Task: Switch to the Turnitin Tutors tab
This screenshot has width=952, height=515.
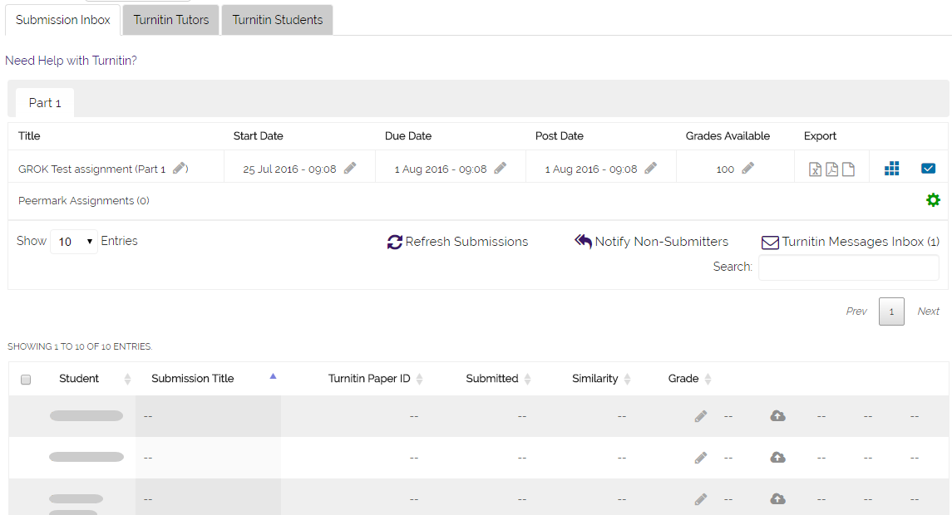Action: click(x=170, y=18)
